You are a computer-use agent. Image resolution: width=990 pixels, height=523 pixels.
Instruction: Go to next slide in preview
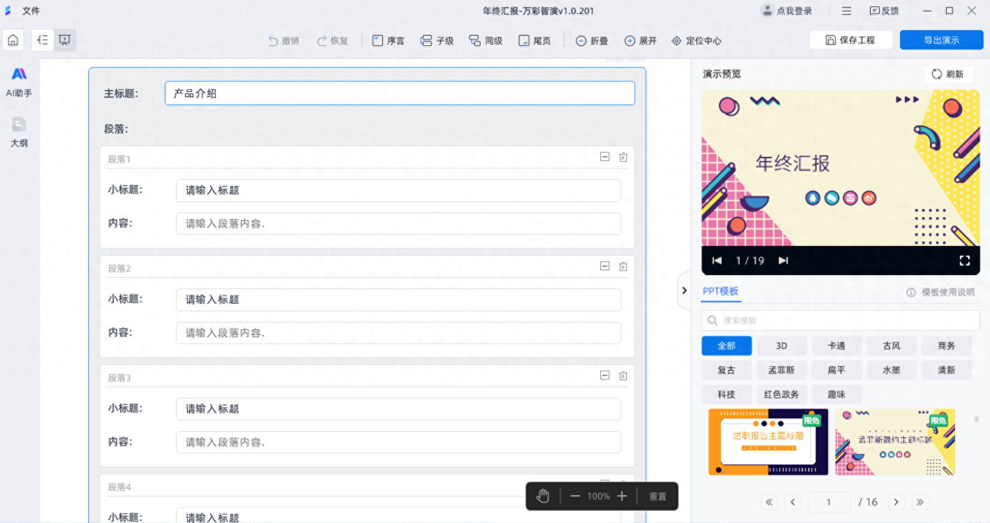[783, 260]
